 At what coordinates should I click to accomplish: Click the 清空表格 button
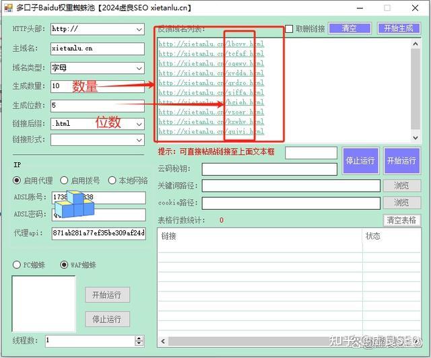(x=402, y=220)
